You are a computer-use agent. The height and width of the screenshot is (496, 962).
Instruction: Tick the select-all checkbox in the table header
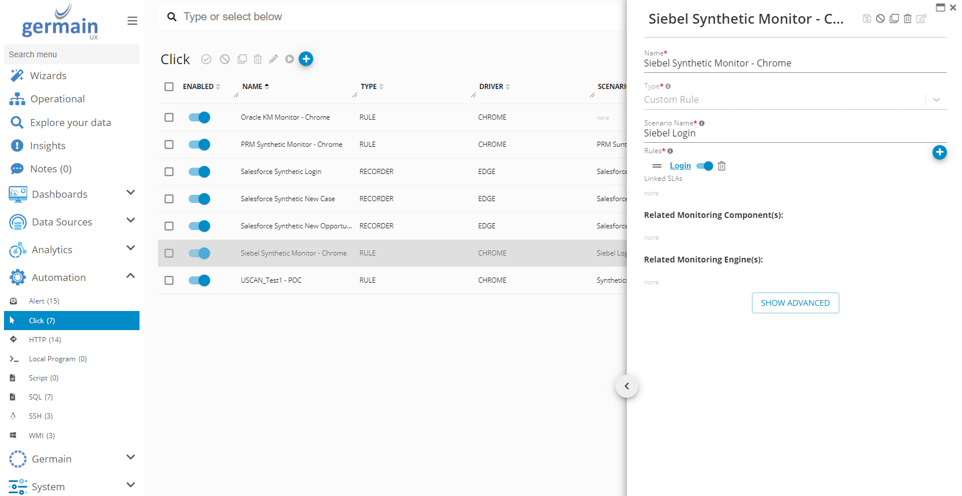tap(169, 87)
